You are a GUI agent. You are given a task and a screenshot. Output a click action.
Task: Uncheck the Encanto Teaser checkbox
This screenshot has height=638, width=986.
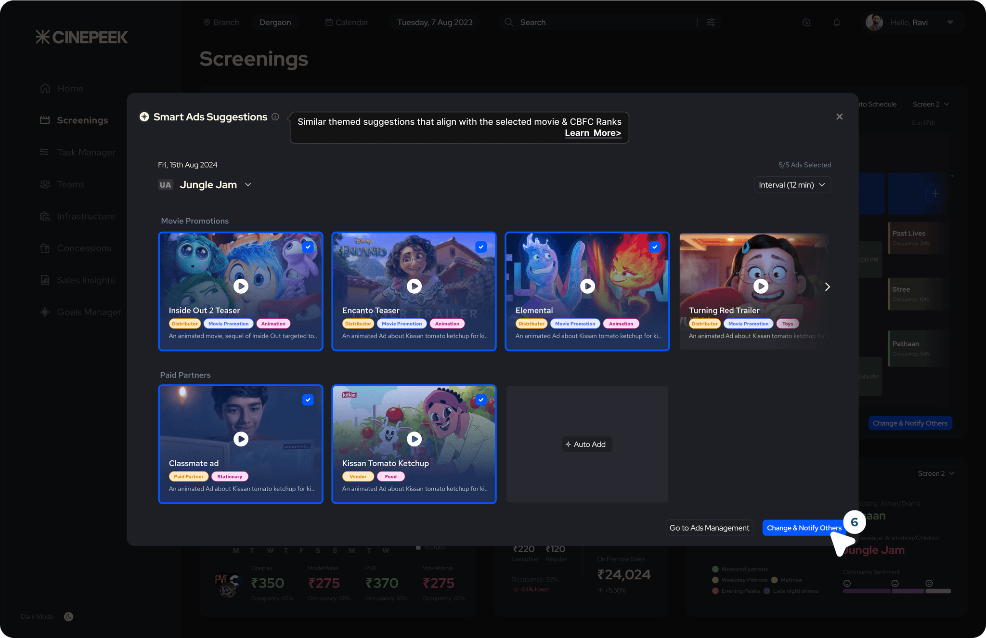coord(481,247)
